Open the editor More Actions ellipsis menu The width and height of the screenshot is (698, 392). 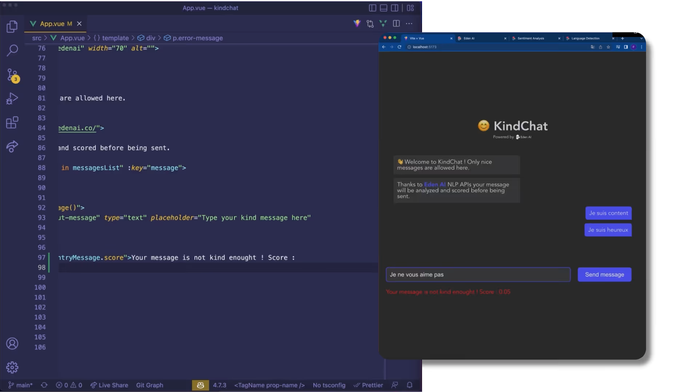coord(409,24)
